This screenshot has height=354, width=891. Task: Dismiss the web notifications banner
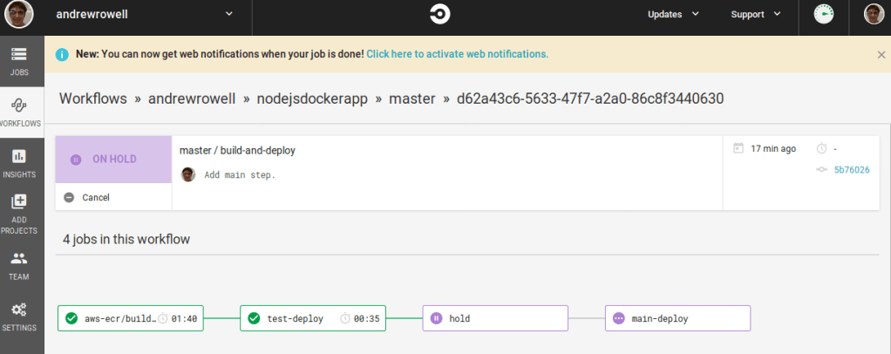coord(881,54)
